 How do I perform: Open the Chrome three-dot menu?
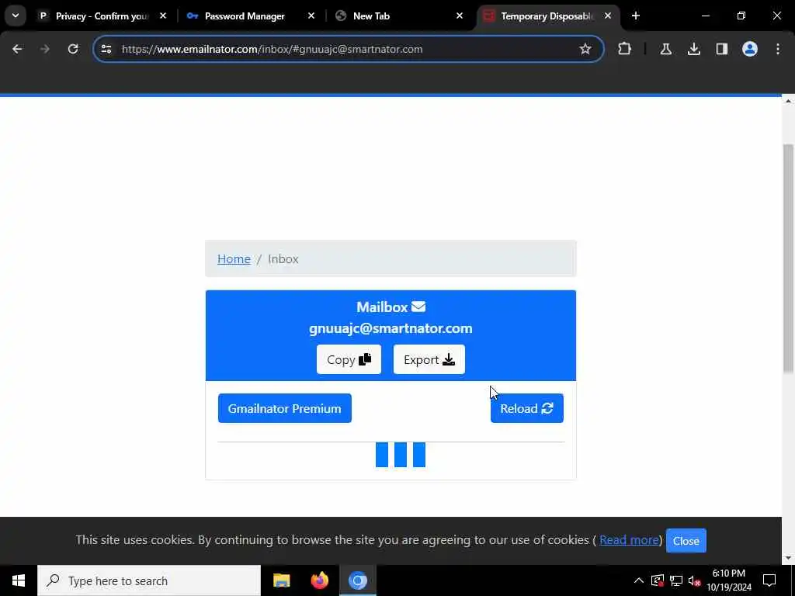click(x=777, y=49)
